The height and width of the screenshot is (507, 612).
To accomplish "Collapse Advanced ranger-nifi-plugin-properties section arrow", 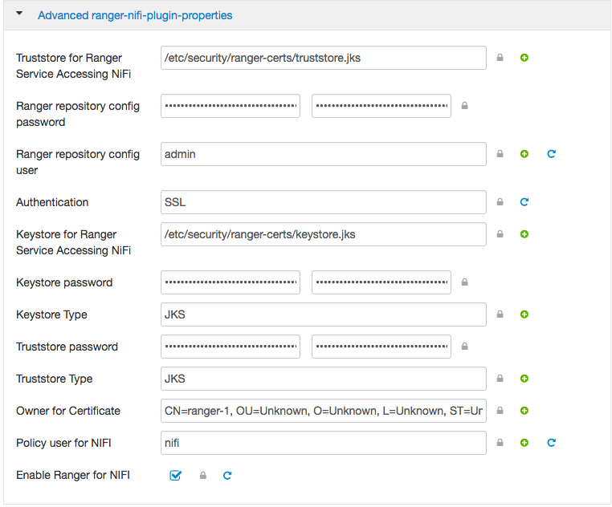I will pos(19,14).
